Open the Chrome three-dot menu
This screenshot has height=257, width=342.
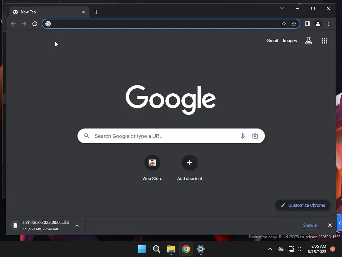coord(329,24)
